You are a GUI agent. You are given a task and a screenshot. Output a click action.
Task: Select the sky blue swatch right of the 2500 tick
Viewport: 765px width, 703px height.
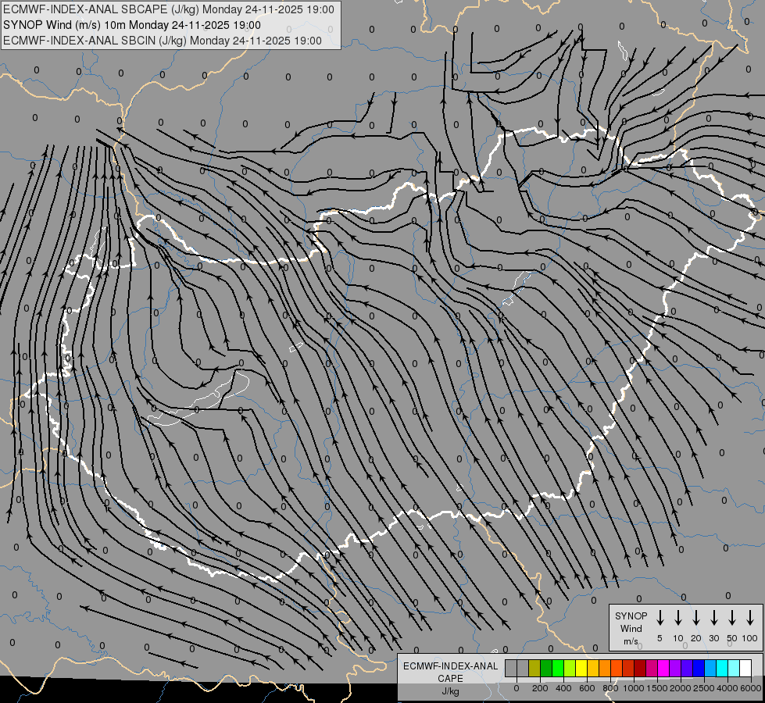710,669
